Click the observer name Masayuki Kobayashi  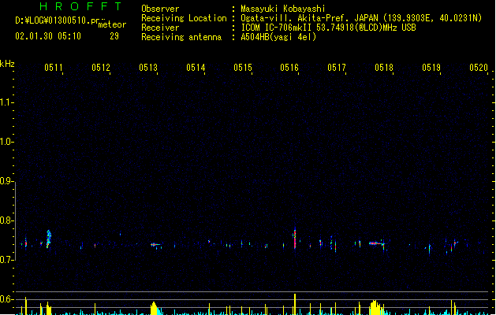[x=283, y=9]
